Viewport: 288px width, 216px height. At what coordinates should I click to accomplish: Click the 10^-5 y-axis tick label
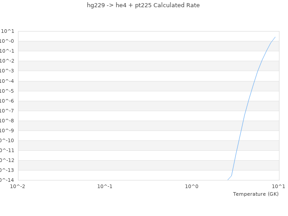click(7, 91)
